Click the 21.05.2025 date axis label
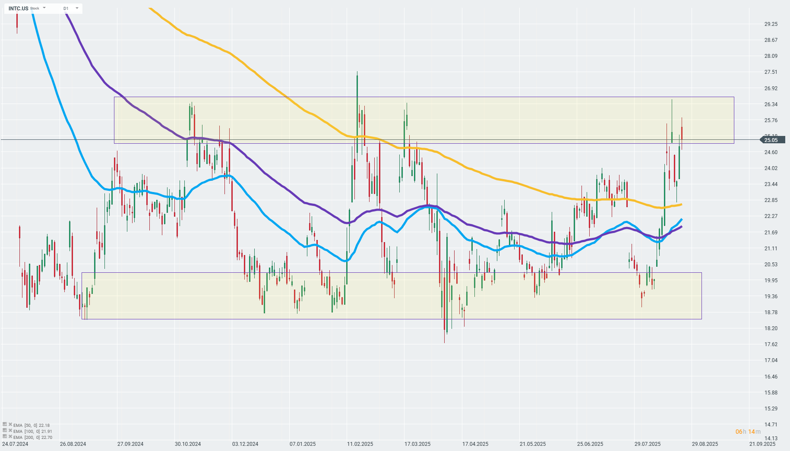Viewport: 790px width, 451px height. [x=533, y=444]
